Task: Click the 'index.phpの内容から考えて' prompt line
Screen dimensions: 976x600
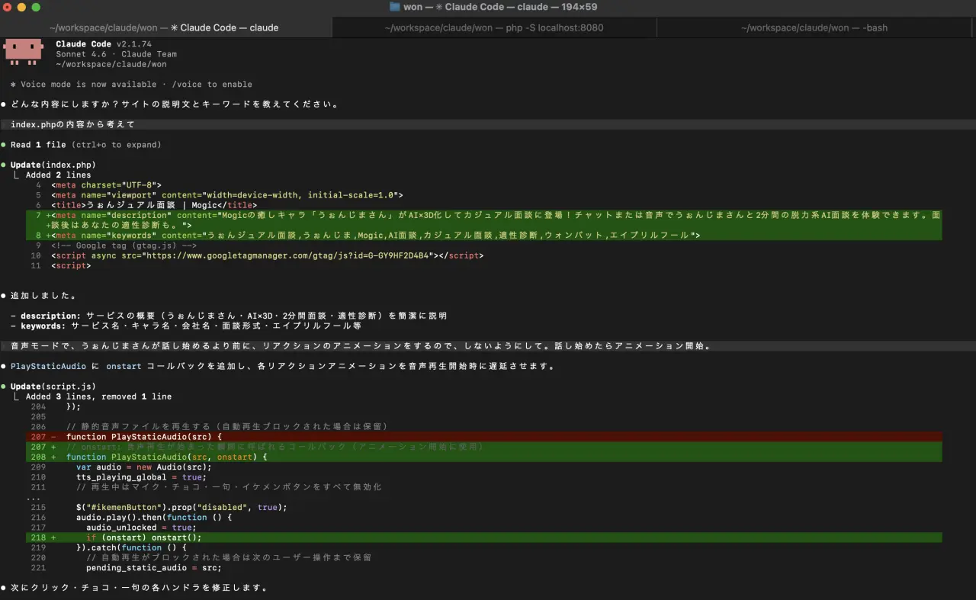Action: coord(72,124)
